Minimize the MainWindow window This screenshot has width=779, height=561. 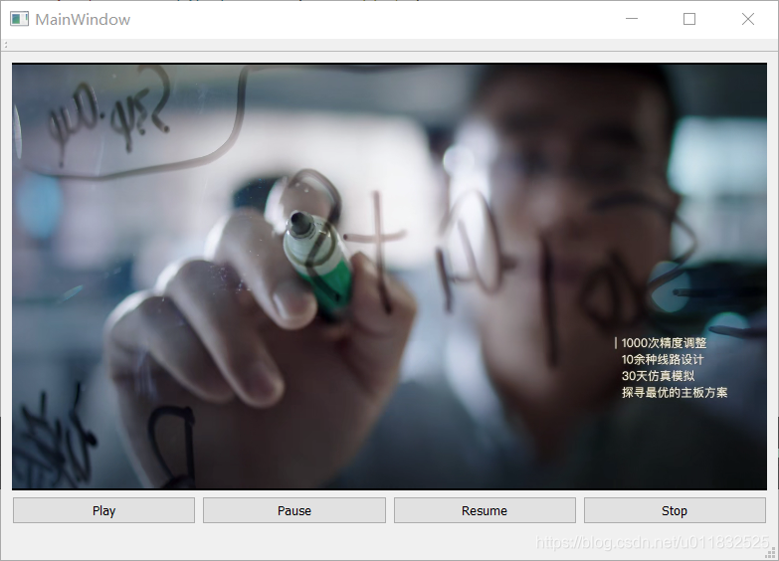click(632, 19)
